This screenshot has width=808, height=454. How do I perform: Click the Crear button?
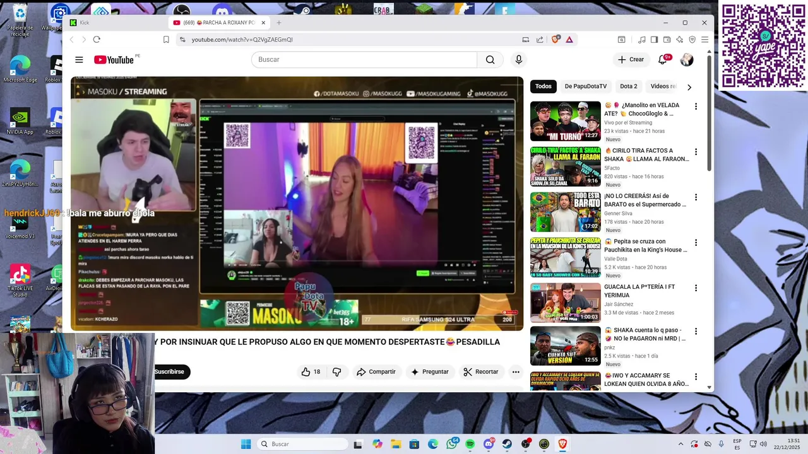coord(631,59)
